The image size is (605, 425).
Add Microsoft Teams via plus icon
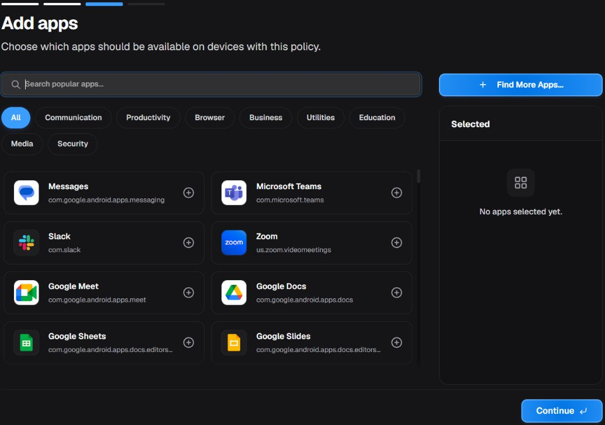396,193
